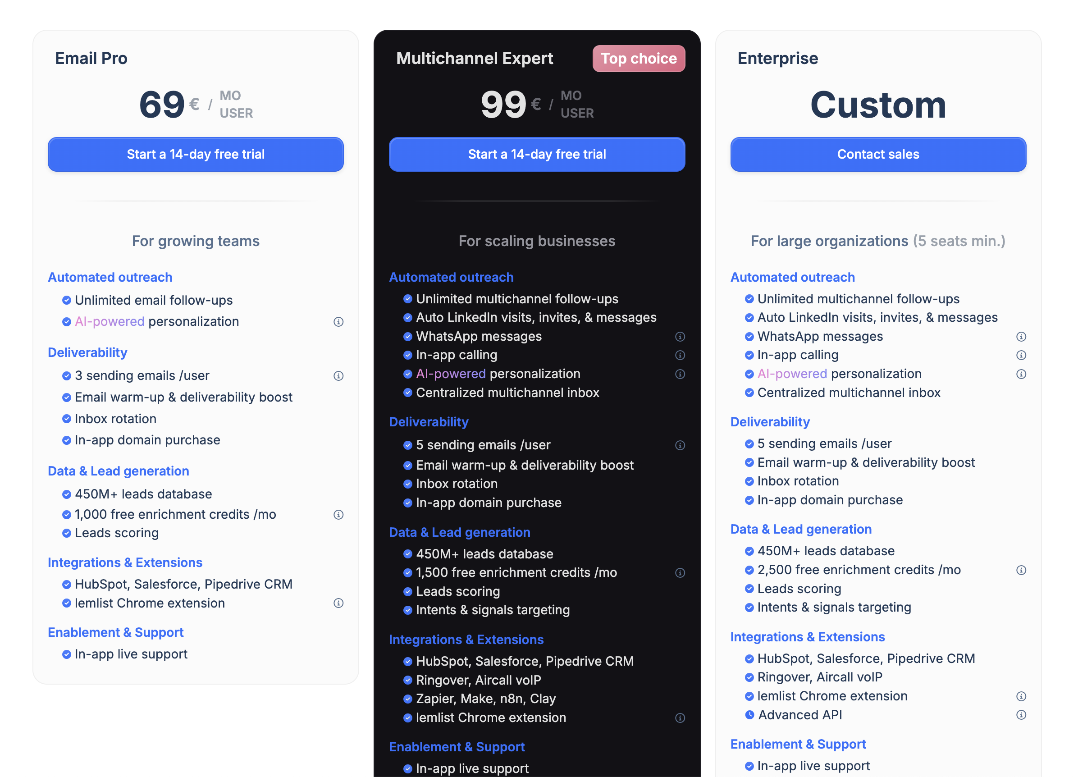
Task: Click info icon beside Multichannel Expert In-app calling
Action: (680, 355)
